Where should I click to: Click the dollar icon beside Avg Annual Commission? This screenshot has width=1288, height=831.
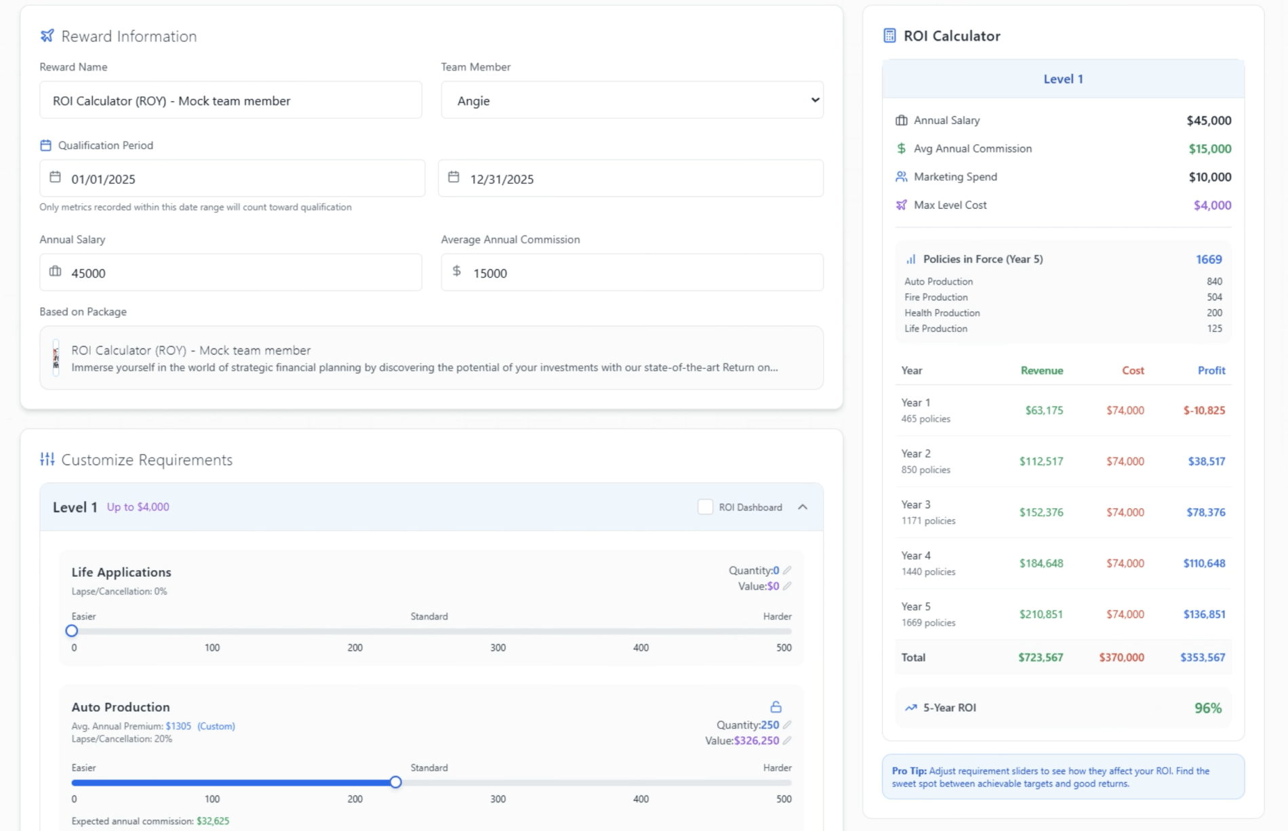tap(901, 148)
